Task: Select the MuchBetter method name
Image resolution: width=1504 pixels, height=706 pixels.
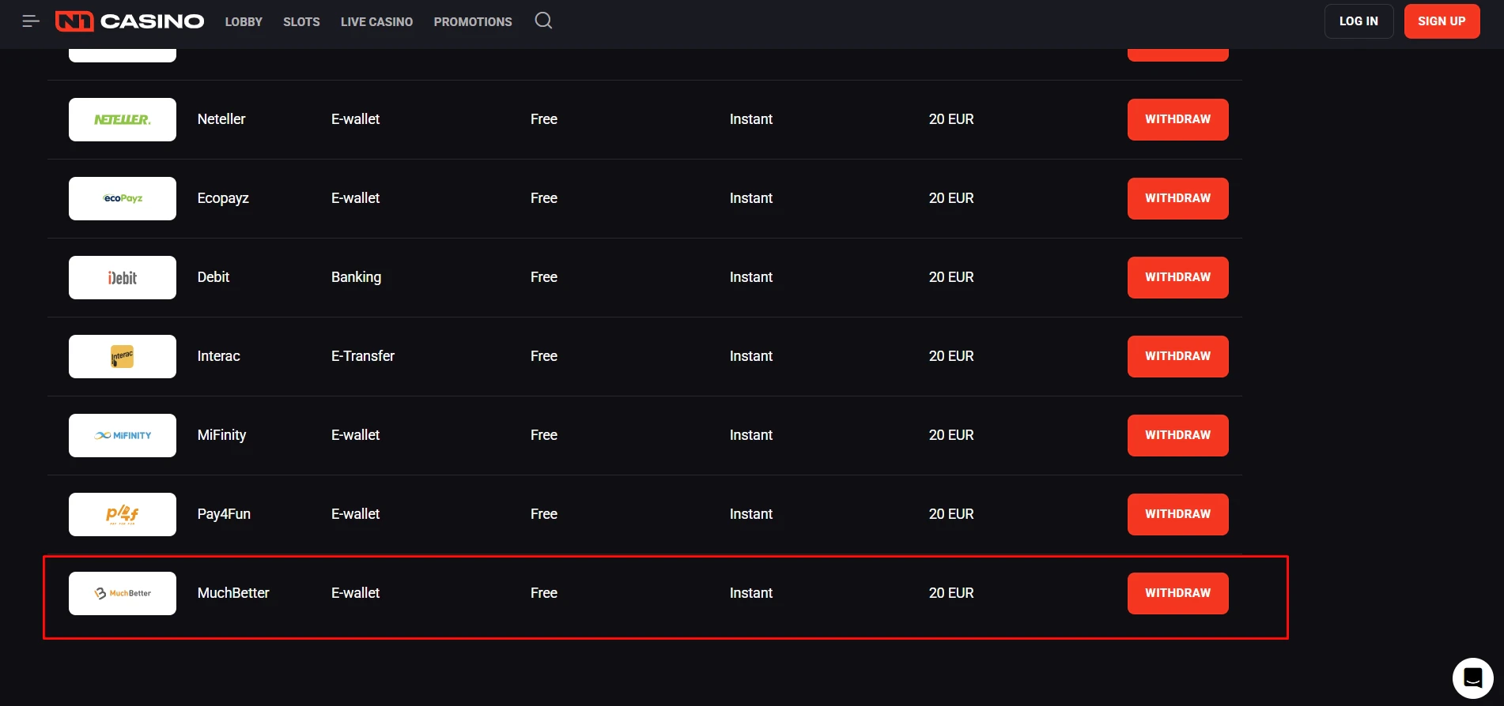Action: [x=233, y=593]
